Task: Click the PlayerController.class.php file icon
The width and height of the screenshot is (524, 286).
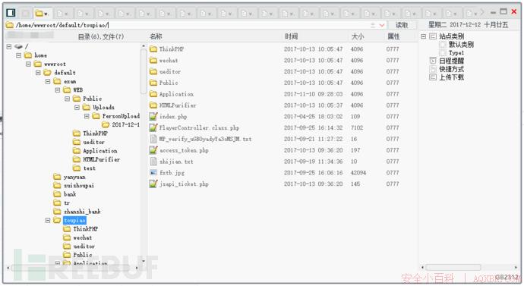Action: point(153,127)
